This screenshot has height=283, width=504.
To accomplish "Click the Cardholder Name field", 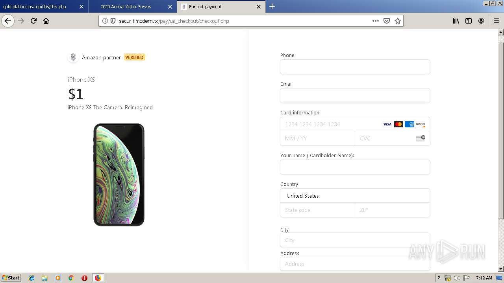I will coord(355,167).
